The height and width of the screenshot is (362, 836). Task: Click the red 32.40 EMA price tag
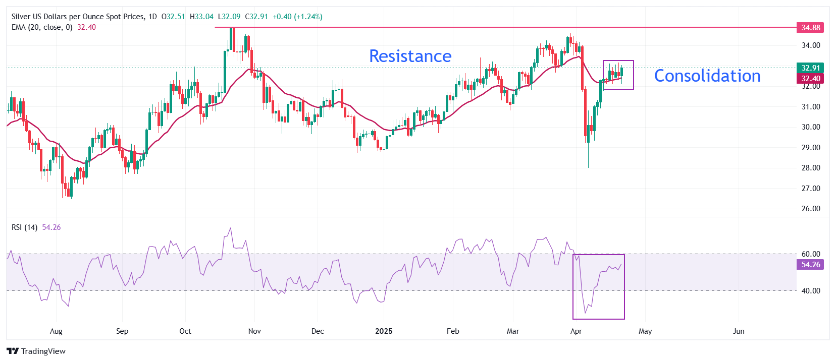coord(810,79)
